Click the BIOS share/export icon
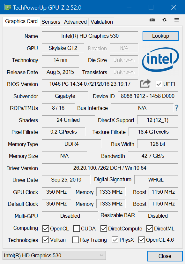 [x=145, y=83]
